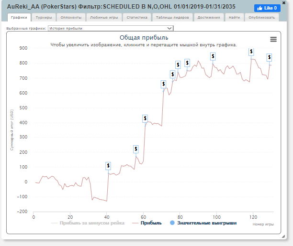Click the dollar marker near game 56
The image size is (293, 246).
point(136,149)
